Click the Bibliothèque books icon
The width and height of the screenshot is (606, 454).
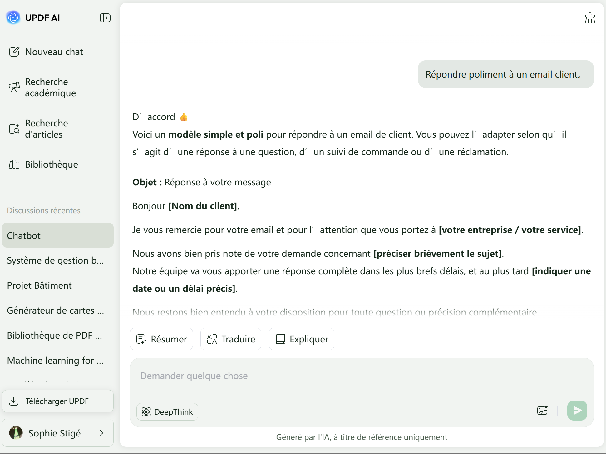click(x=14, y=164)
